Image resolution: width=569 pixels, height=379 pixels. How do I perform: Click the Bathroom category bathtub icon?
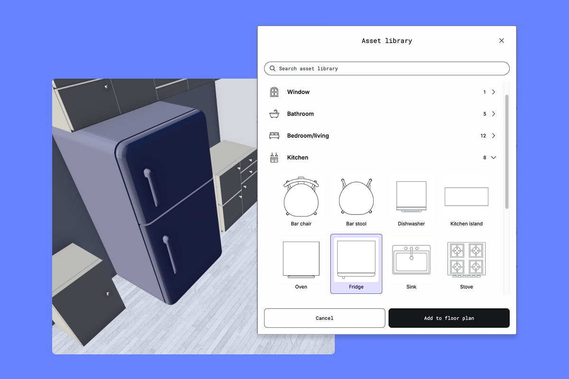(274, 114)
